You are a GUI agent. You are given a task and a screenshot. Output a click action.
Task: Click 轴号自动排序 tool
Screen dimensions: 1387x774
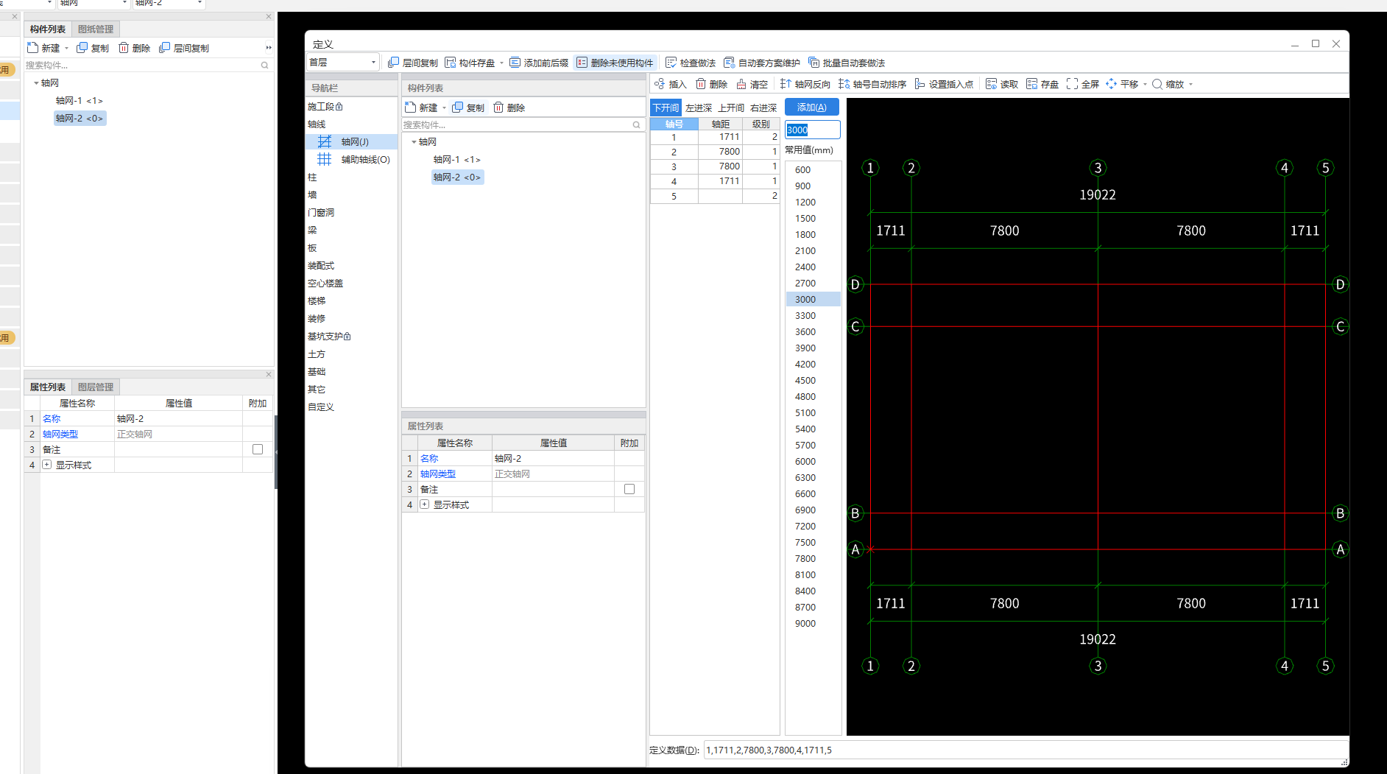point(872,84)
